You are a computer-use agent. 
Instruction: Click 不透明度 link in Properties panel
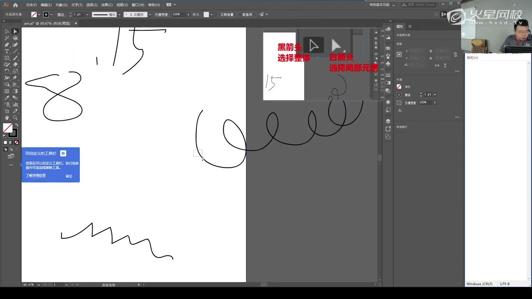pyautogui.click(x=410, y=103)
